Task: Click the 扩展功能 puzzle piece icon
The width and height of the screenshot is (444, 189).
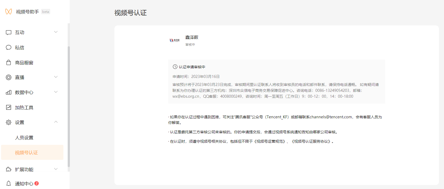Action: [9, 169]
